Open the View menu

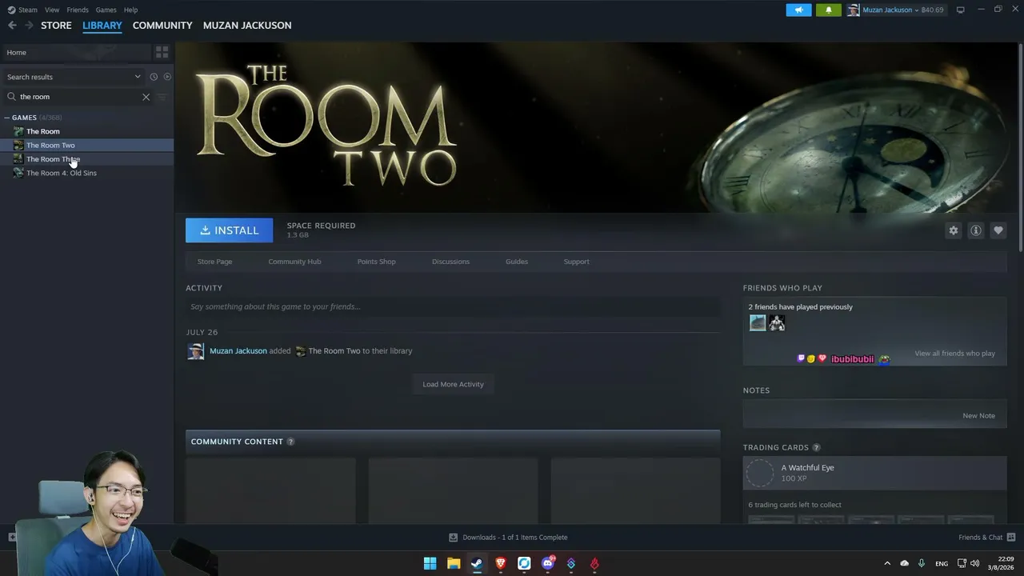pyautogui.click(x=52, y=10)
